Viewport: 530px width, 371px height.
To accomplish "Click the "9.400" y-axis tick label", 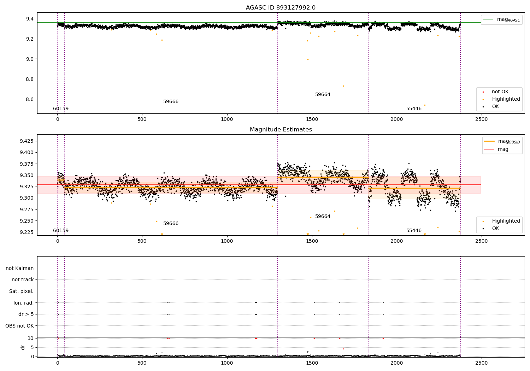I will pos(26,153).
